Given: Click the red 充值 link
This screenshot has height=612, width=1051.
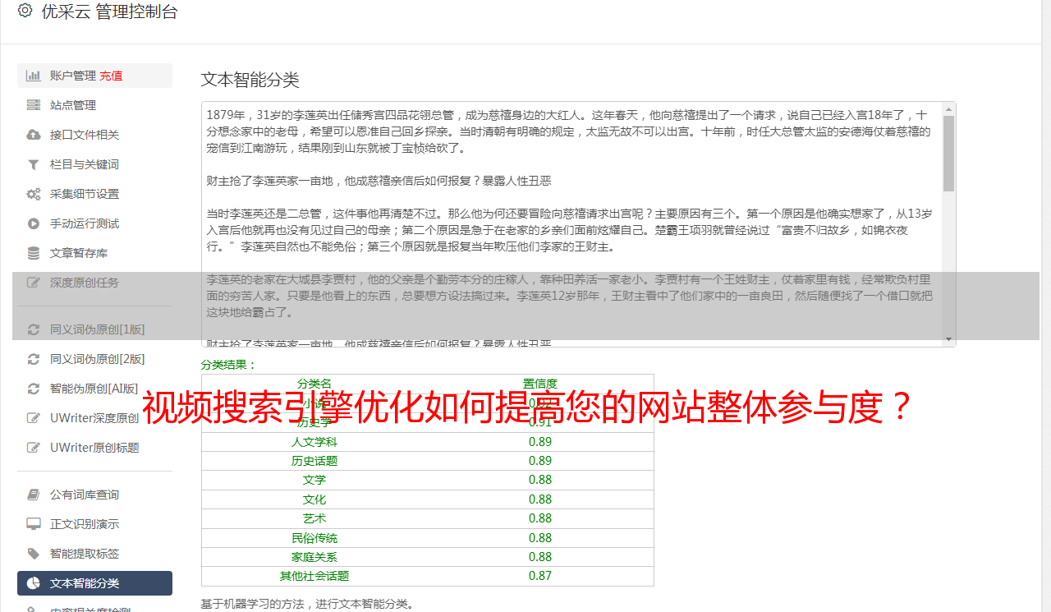Looking at the screenshot, I should pyautogui.click(x=111, y=76).
